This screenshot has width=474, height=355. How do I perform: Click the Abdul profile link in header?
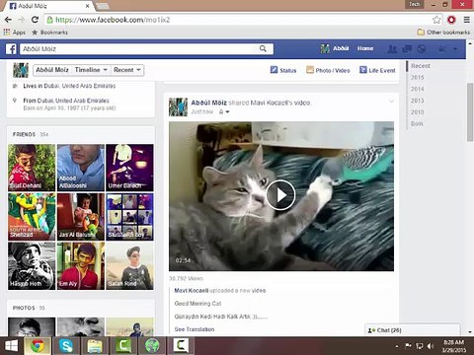pos(335,48)
